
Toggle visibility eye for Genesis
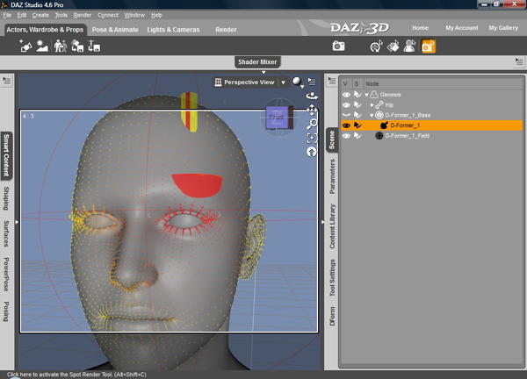tap(346, 95)
